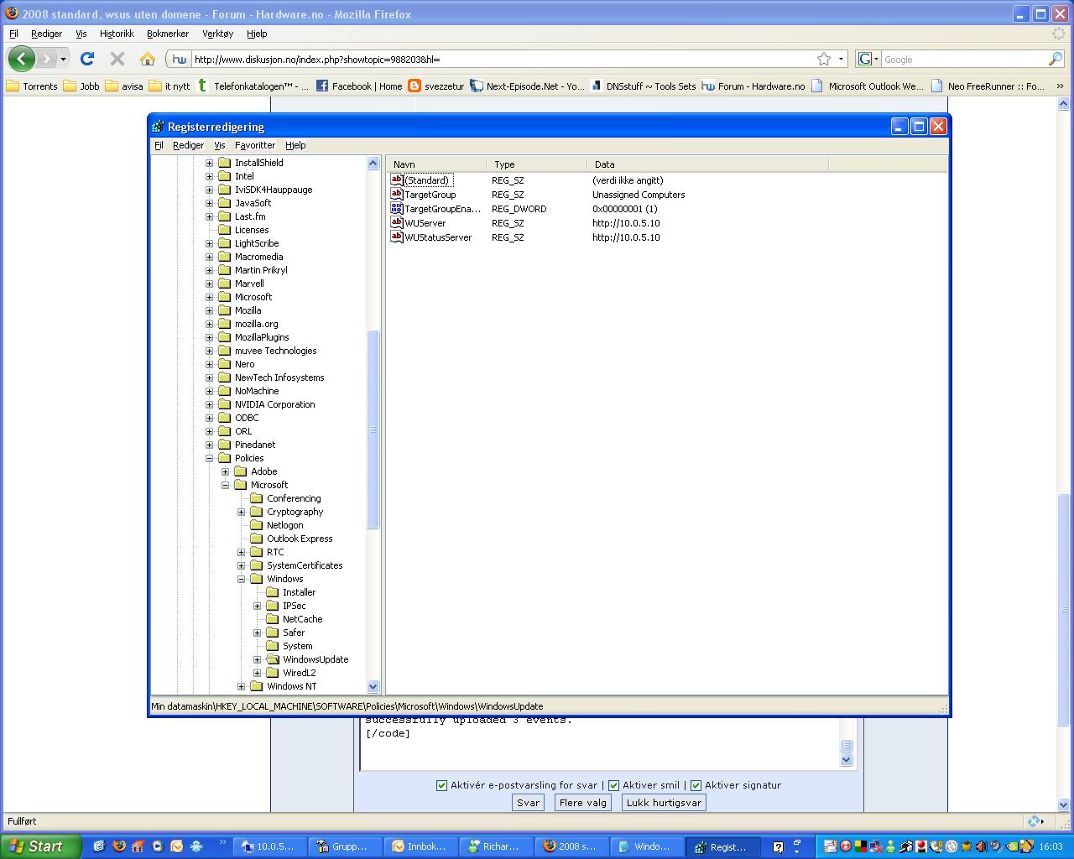Click into the Firefox URL address field
1074x859 pixels.
[503, 59]
